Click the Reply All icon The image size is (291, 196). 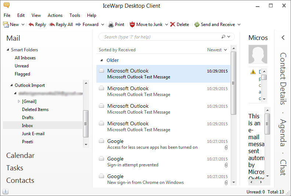click(x=52, y=25)
